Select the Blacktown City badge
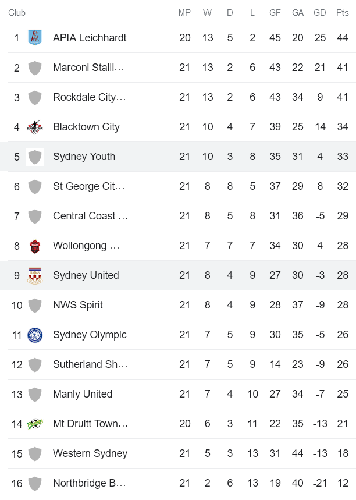 35,126
